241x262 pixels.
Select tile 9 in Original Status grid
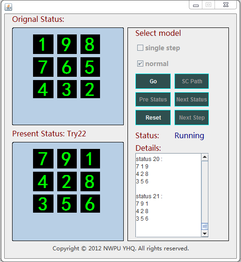pos(67,44)
